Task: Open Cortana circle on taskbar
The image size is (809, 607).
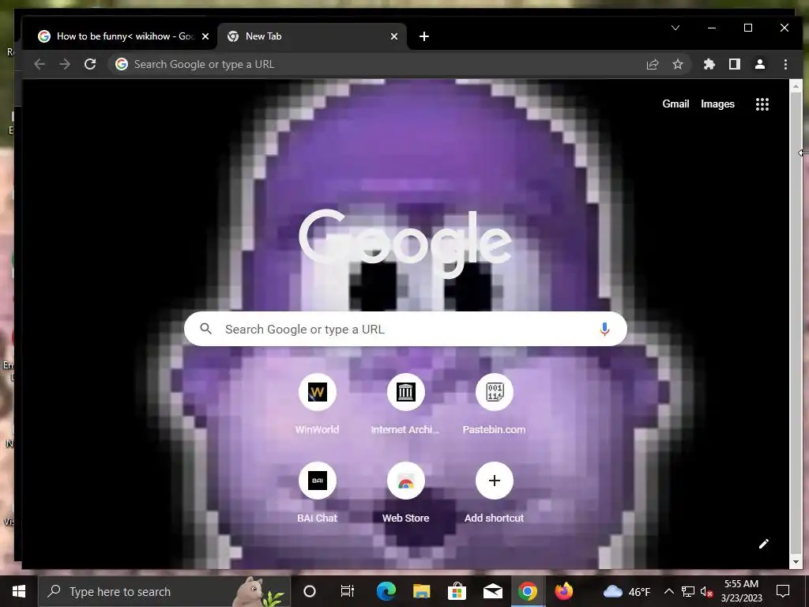Action: 310,591
